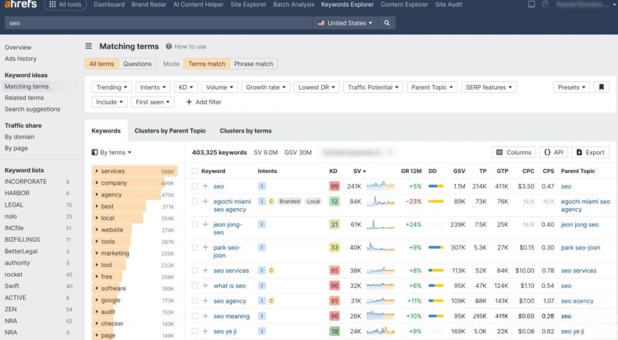Check the what is seo row
Screen dimensions: 618x340
click(x=195, y=286)
